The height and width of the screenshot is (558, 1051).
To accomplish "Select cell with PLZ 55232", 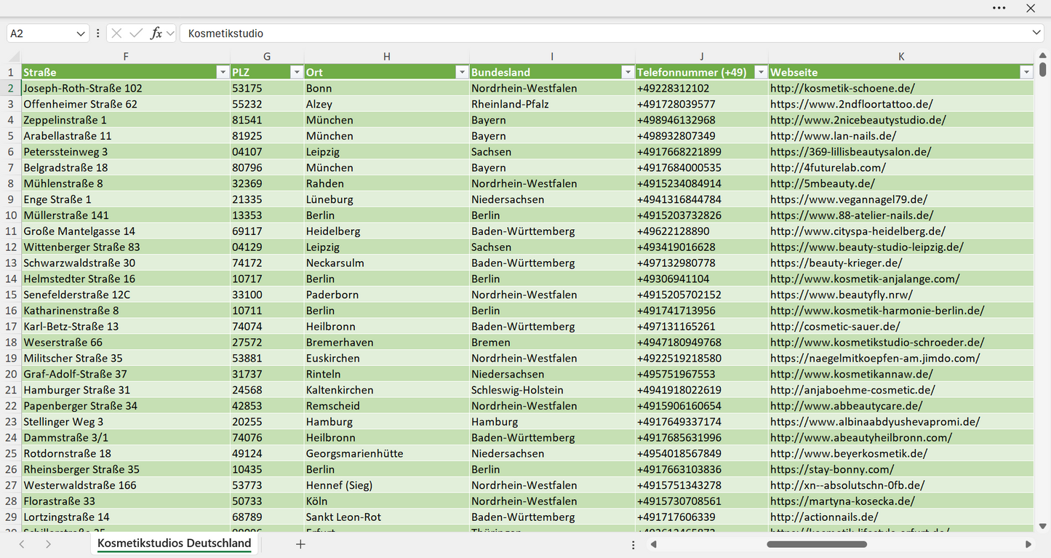I will click(267, 104).
